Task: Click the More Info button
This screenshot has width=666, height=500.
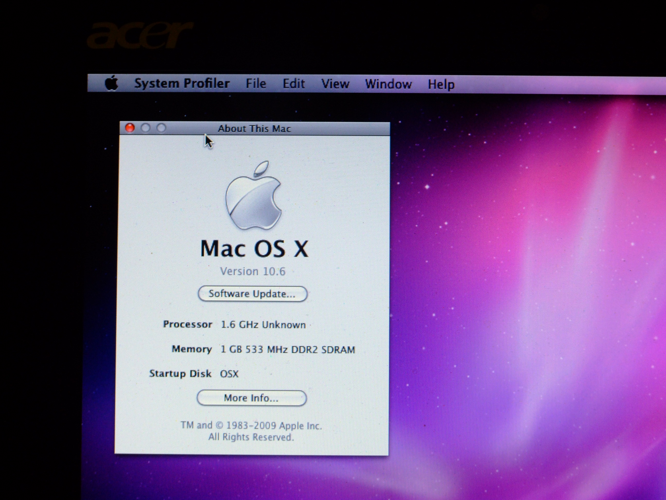Action: (x=251, y=398)
